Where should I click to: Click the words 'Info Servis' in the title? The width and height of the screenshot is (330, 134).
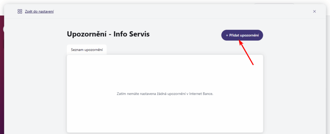pos(132,34)
